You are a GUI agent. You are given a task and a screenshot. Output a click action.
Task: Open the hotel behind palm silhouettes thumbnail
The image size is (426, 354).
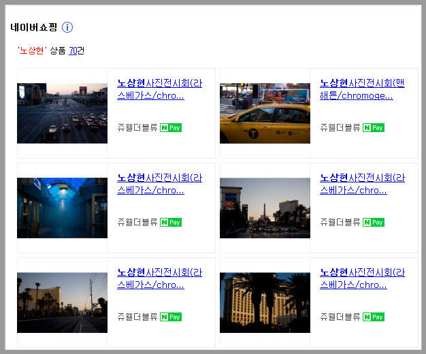265,303
